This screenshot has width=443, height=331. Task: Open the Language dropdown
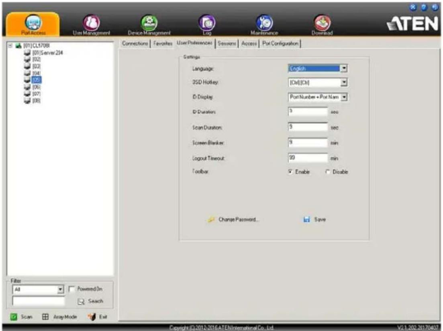[x=343, y=68]
